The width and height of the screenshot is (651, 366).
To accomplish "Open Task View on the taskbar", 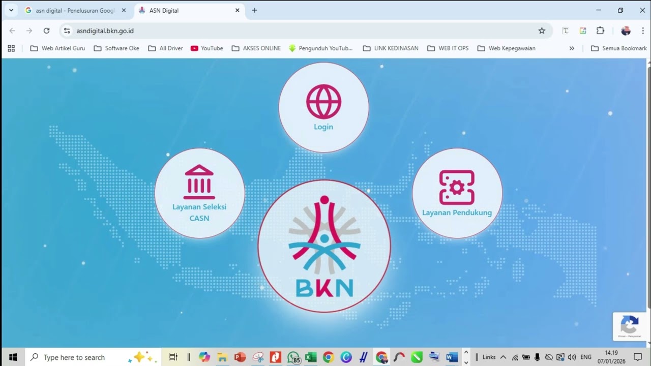I will point(173,357).
